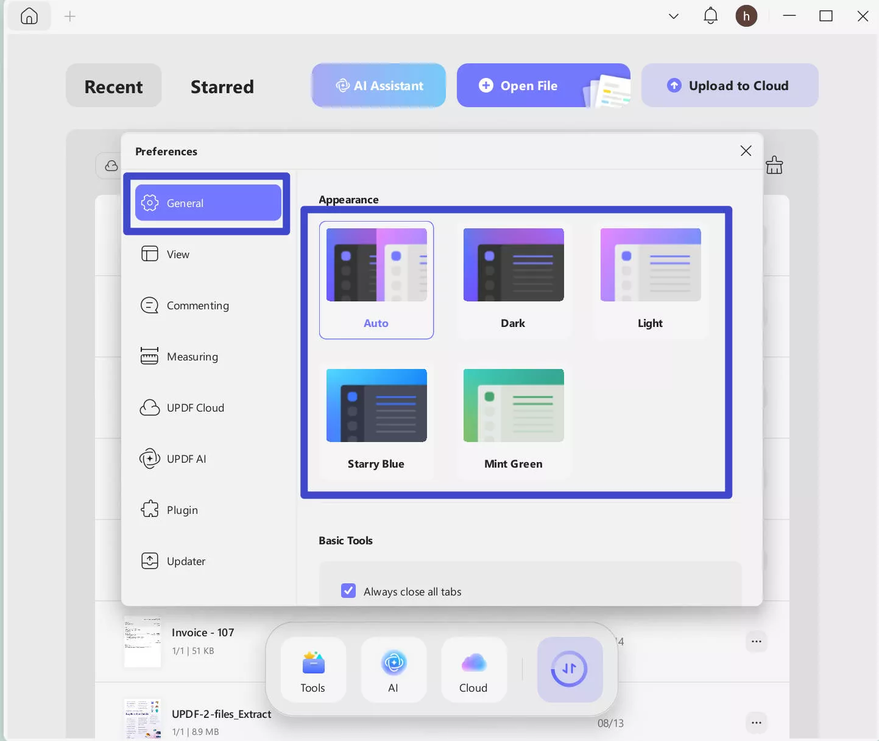Choose the Light appearance theme
Screen dimensions: 879x741
pos(651,279)
